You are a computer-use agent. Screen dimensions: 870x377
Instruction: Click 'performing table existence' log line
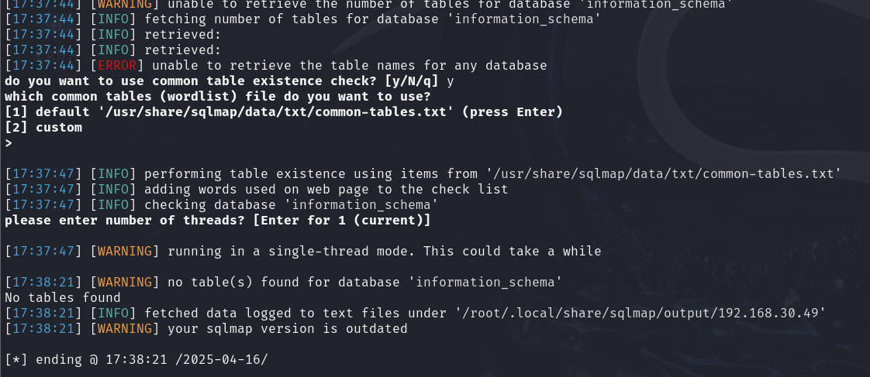coord(423,174)
